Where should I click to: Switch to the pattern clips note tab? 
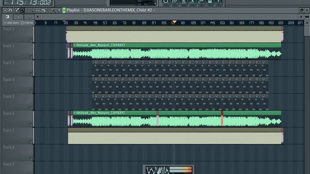(29, 17)
